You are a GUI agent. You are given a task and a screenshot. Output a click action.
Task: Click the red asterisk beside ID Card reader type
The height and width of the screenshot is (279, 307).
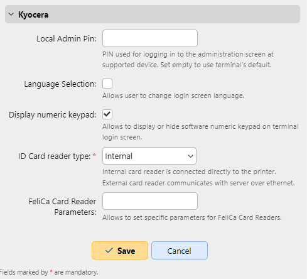[x=94, y=155]
